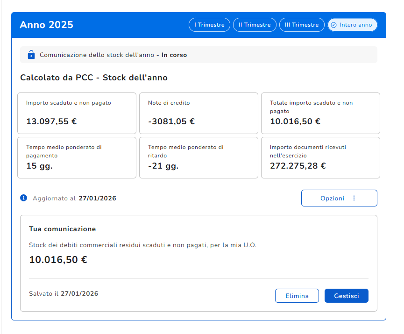The width and height of the screenshot is (404, 334).
Task: Click the Elimina button
Action: [x=297, y=296]
